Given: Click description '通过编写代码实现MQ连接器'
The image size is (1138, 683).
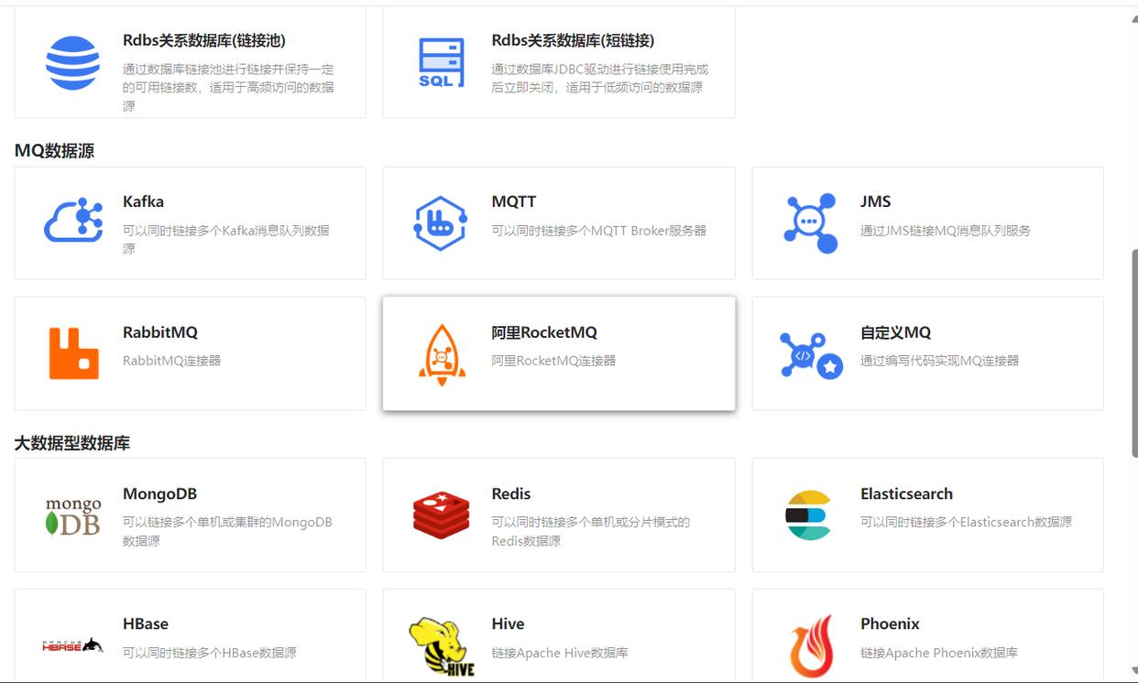Looking at the screenshot, I should (940, 361).
